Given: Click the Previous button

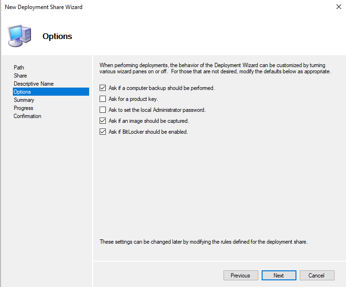Looking at the screenshot, I should coord(241,275).
